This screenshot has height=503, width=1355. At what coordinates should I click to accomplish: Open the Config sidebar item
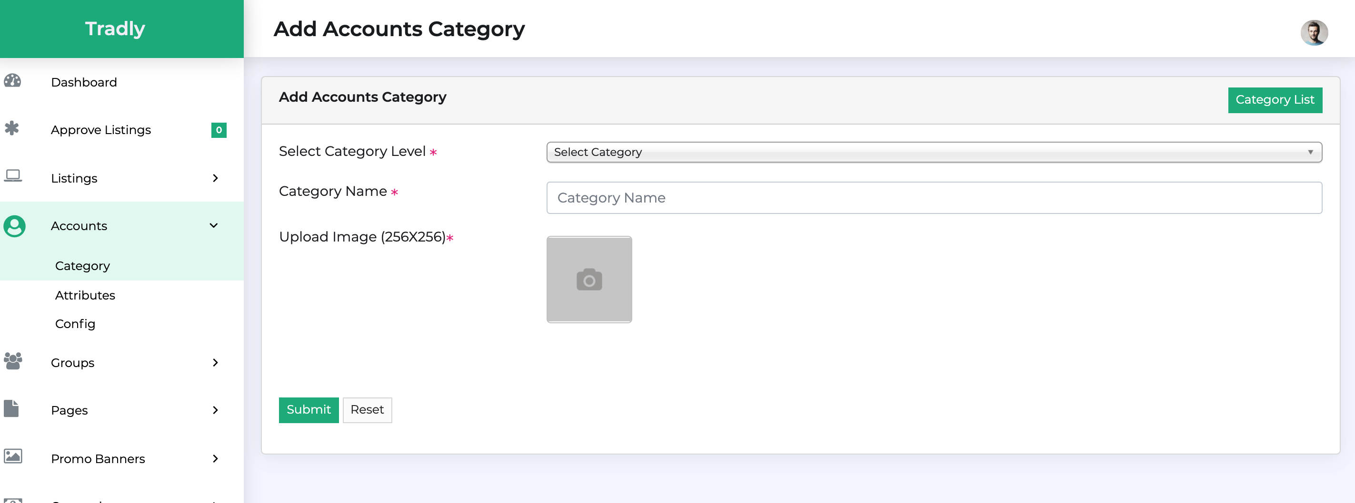(75, 323)
